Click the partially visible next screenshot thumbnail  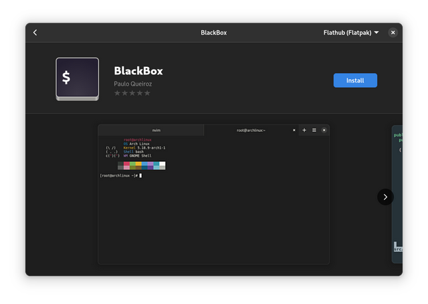[x=397, y=194]
